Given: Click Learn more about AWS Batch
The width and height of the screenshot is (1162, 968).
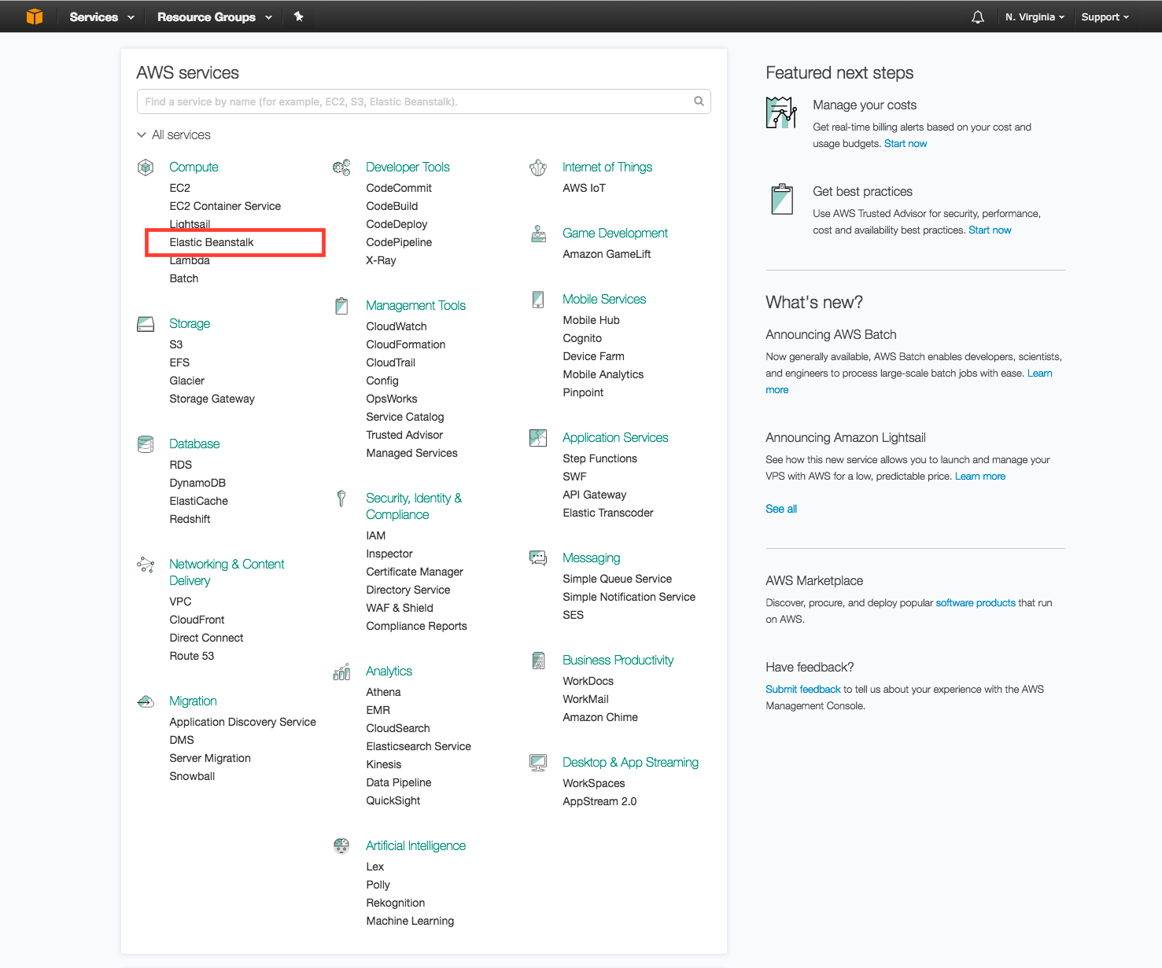Looking at the screenshot, I should click(1040, 373).
